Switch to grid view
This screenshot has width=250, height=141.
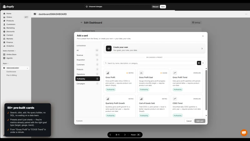(x=199, y=63)
